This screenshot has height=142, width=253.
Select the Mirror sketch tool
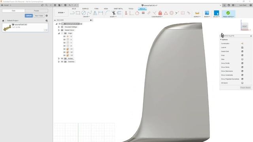[95, 13]
